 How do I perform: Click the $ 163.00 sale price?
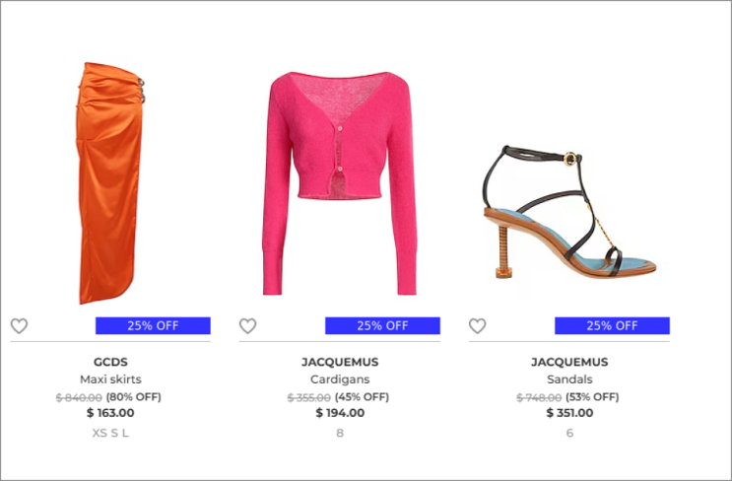coord(110,413)
